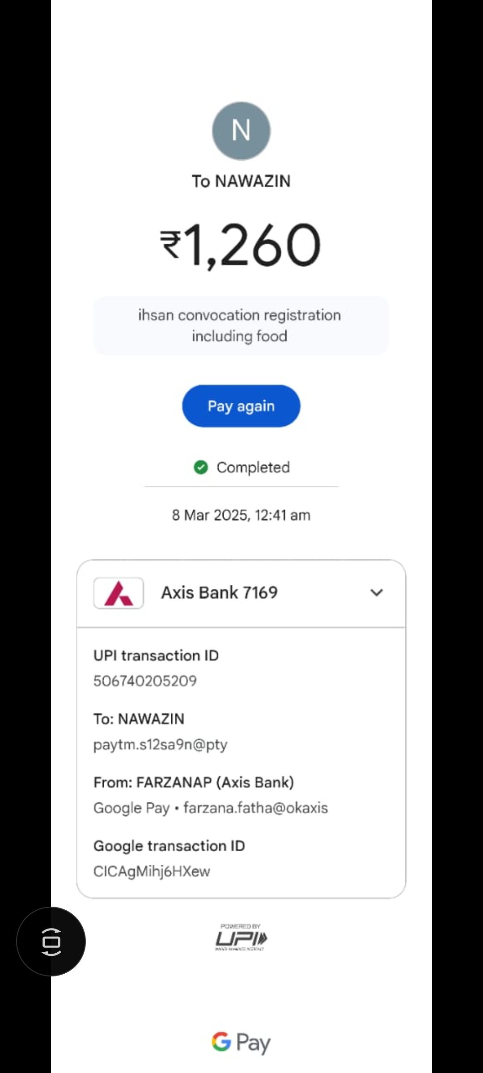The height and width of the screenshot is (1073, 483).
Task: Click the Axis Bank 7169 account label
Action: [219, 593]
